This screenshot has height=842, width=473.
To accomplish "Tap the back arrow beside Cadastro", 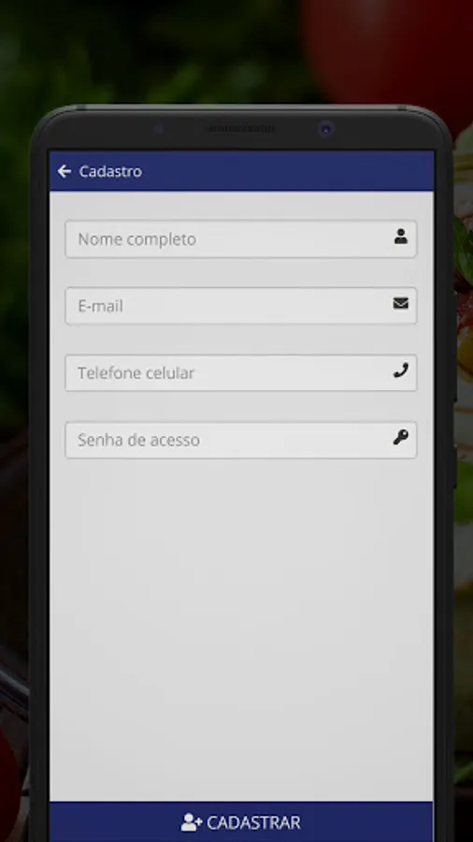I will 64,171.
